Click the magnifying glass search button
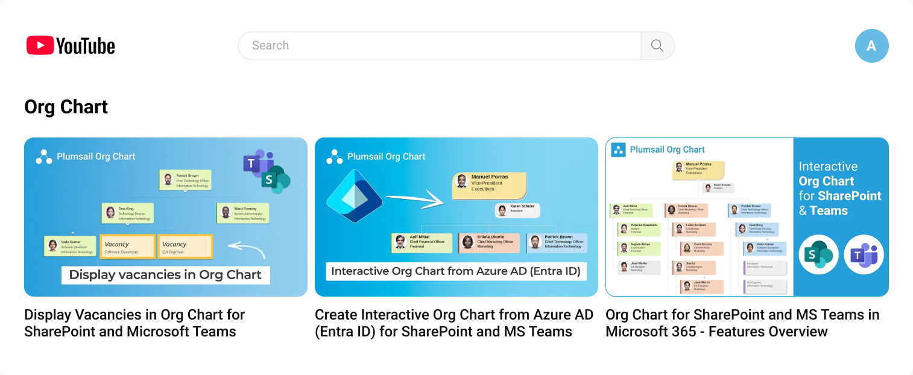 [657, 46]
